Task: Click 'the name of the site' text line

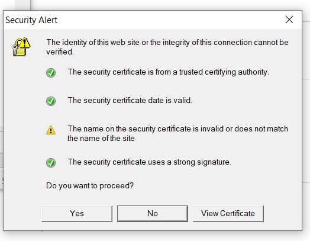Action: coord(101,139)
